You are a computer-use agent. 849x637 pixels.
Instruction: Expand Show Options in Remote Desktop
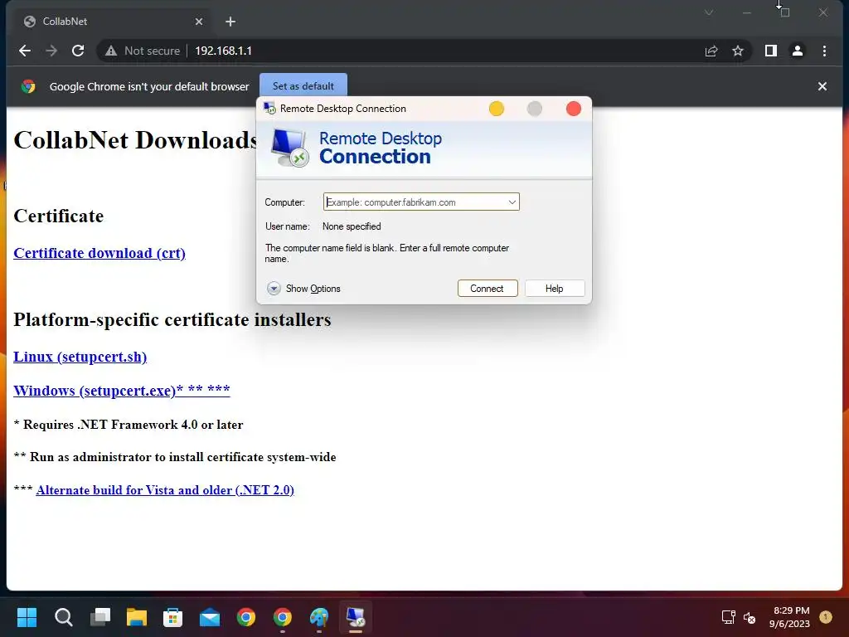[x=303, y=289]
